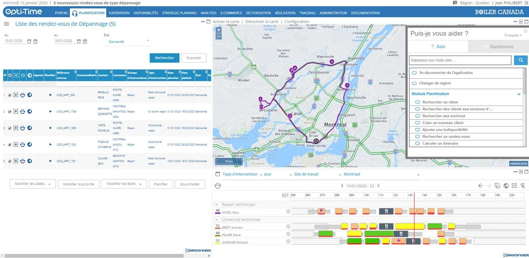Open the calendar picker for start date 15/01/2020
Viewport: 529px width, 258px height.
point(29,41)
